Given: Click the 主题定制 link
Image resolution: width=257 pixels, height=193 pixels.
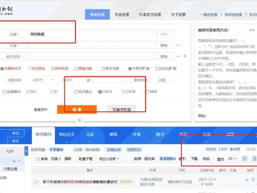Looking at the screenshot, I should pyautogui.click(x=114, y=150).
